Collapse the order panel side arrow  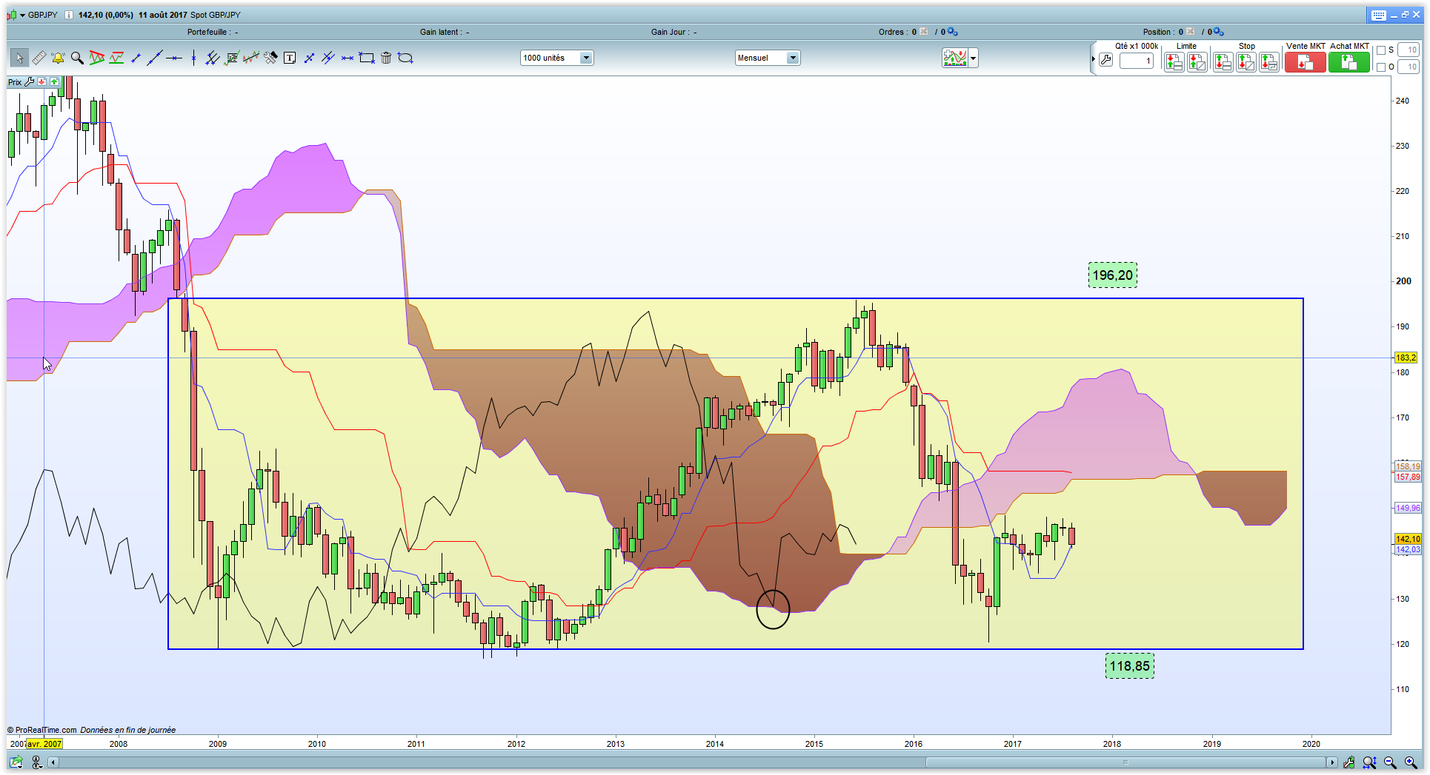coord(1093,58)
